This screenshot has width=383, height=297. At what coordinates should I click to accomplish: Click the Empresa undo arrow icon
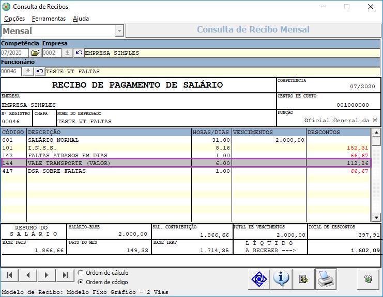point(79,53)
